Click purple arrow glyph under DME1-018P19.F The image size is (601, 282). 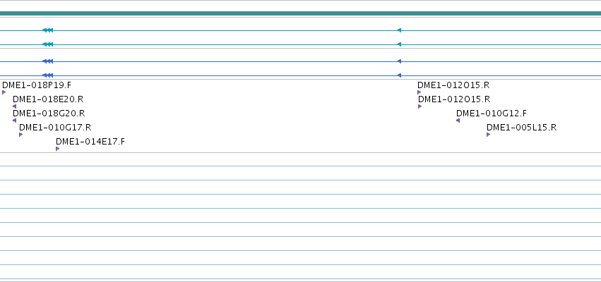tap(4, 92)
